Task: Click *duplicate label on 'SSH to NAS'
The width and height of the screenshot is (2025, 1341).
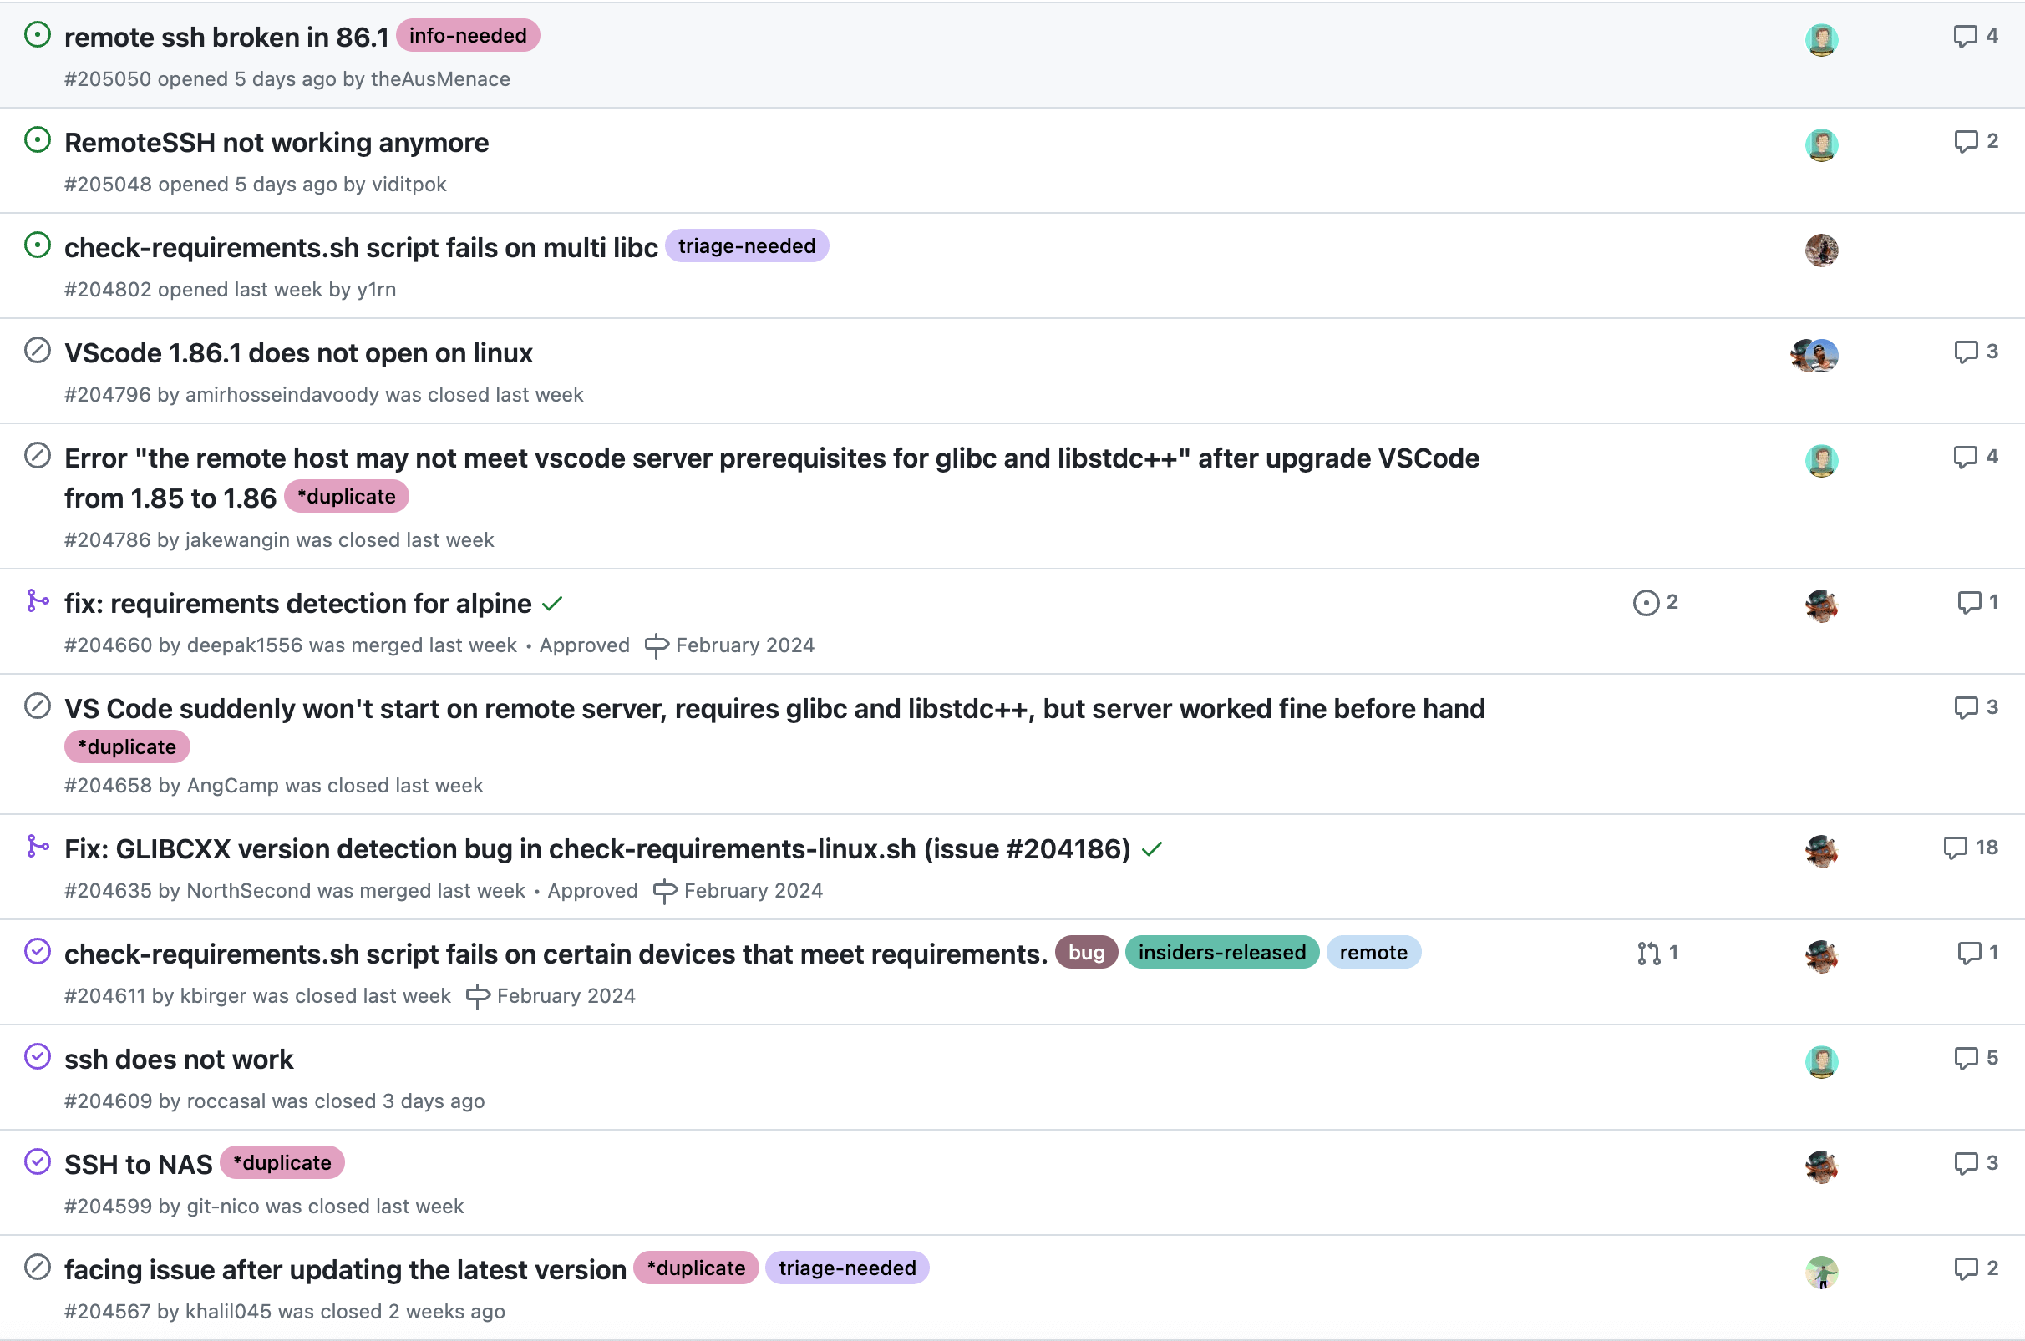Action: [282, 1162]
